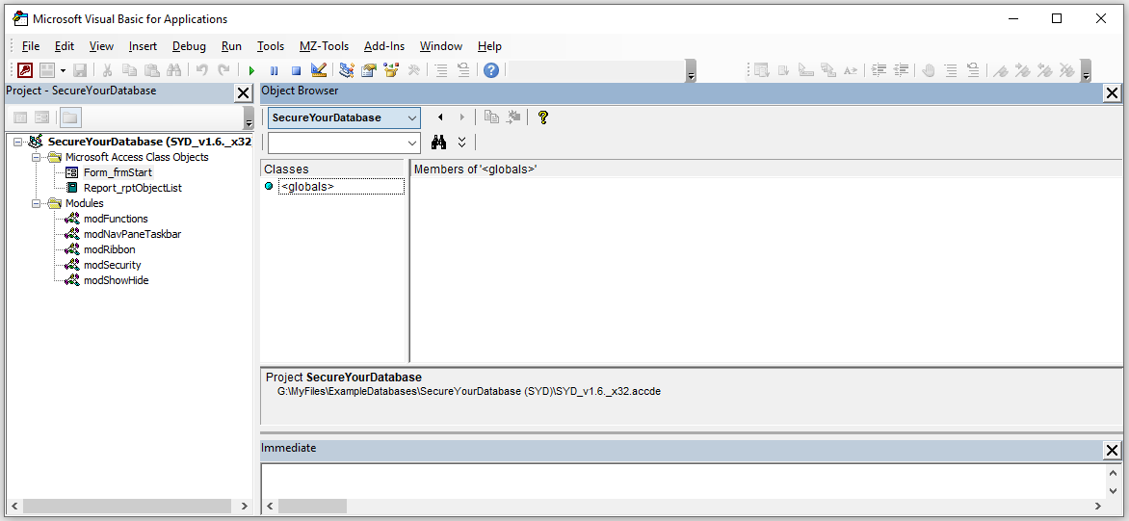Click the Reset stop icon

296,69
